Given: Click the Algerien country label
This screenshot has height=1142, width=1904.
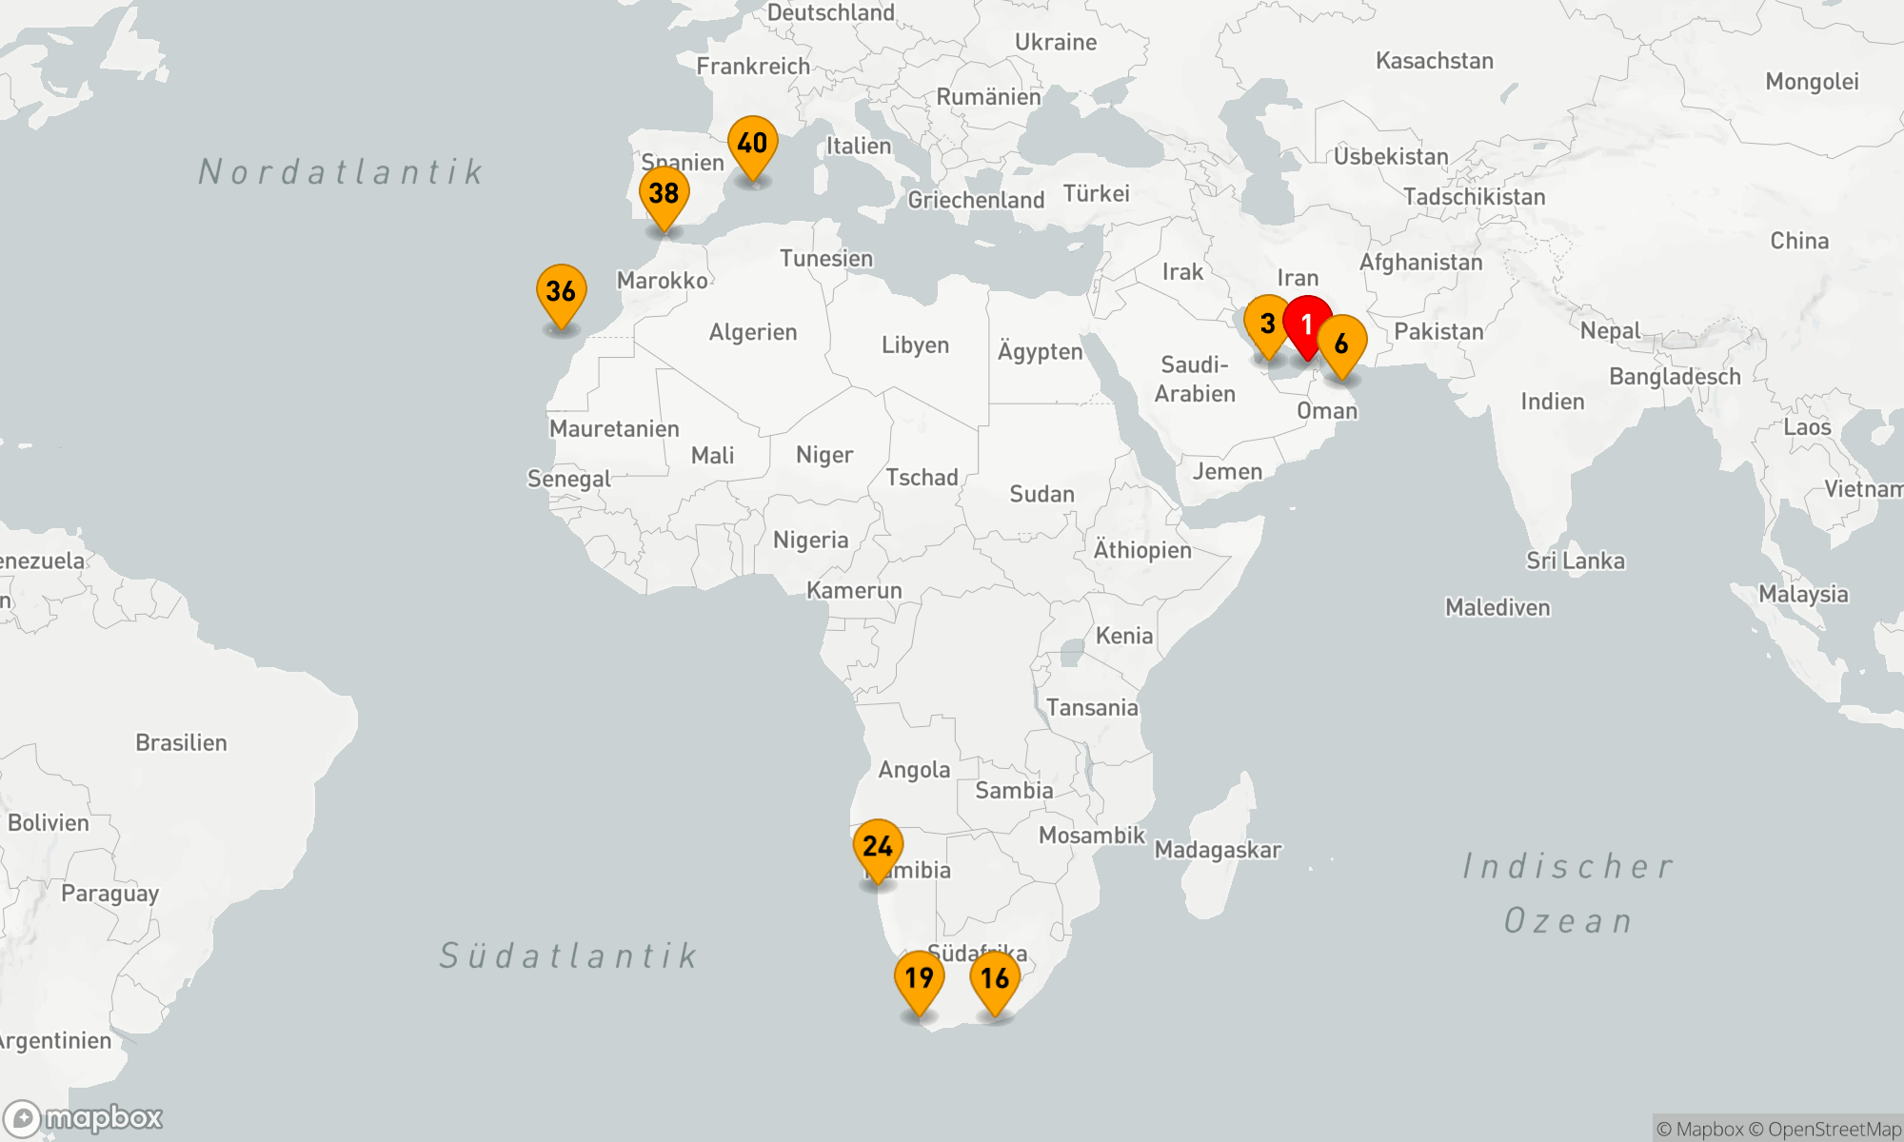Looking at the screenshot, I should point(752,332).
